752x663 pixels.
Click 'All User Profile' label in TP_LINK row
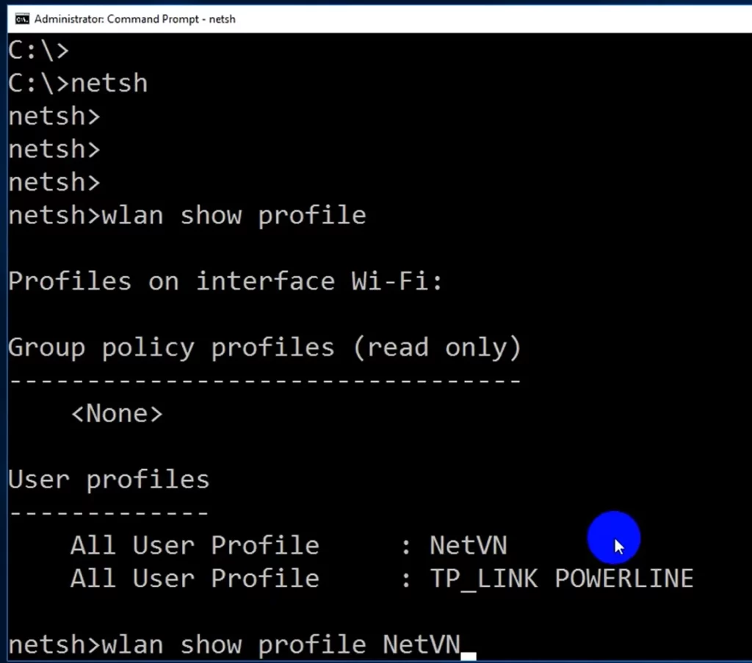[195, 579]
